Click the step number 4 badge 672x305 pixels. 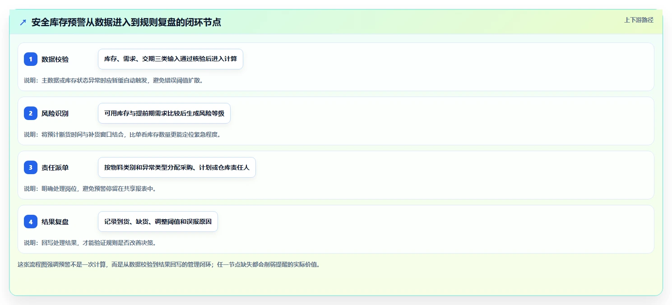point(31,222)
